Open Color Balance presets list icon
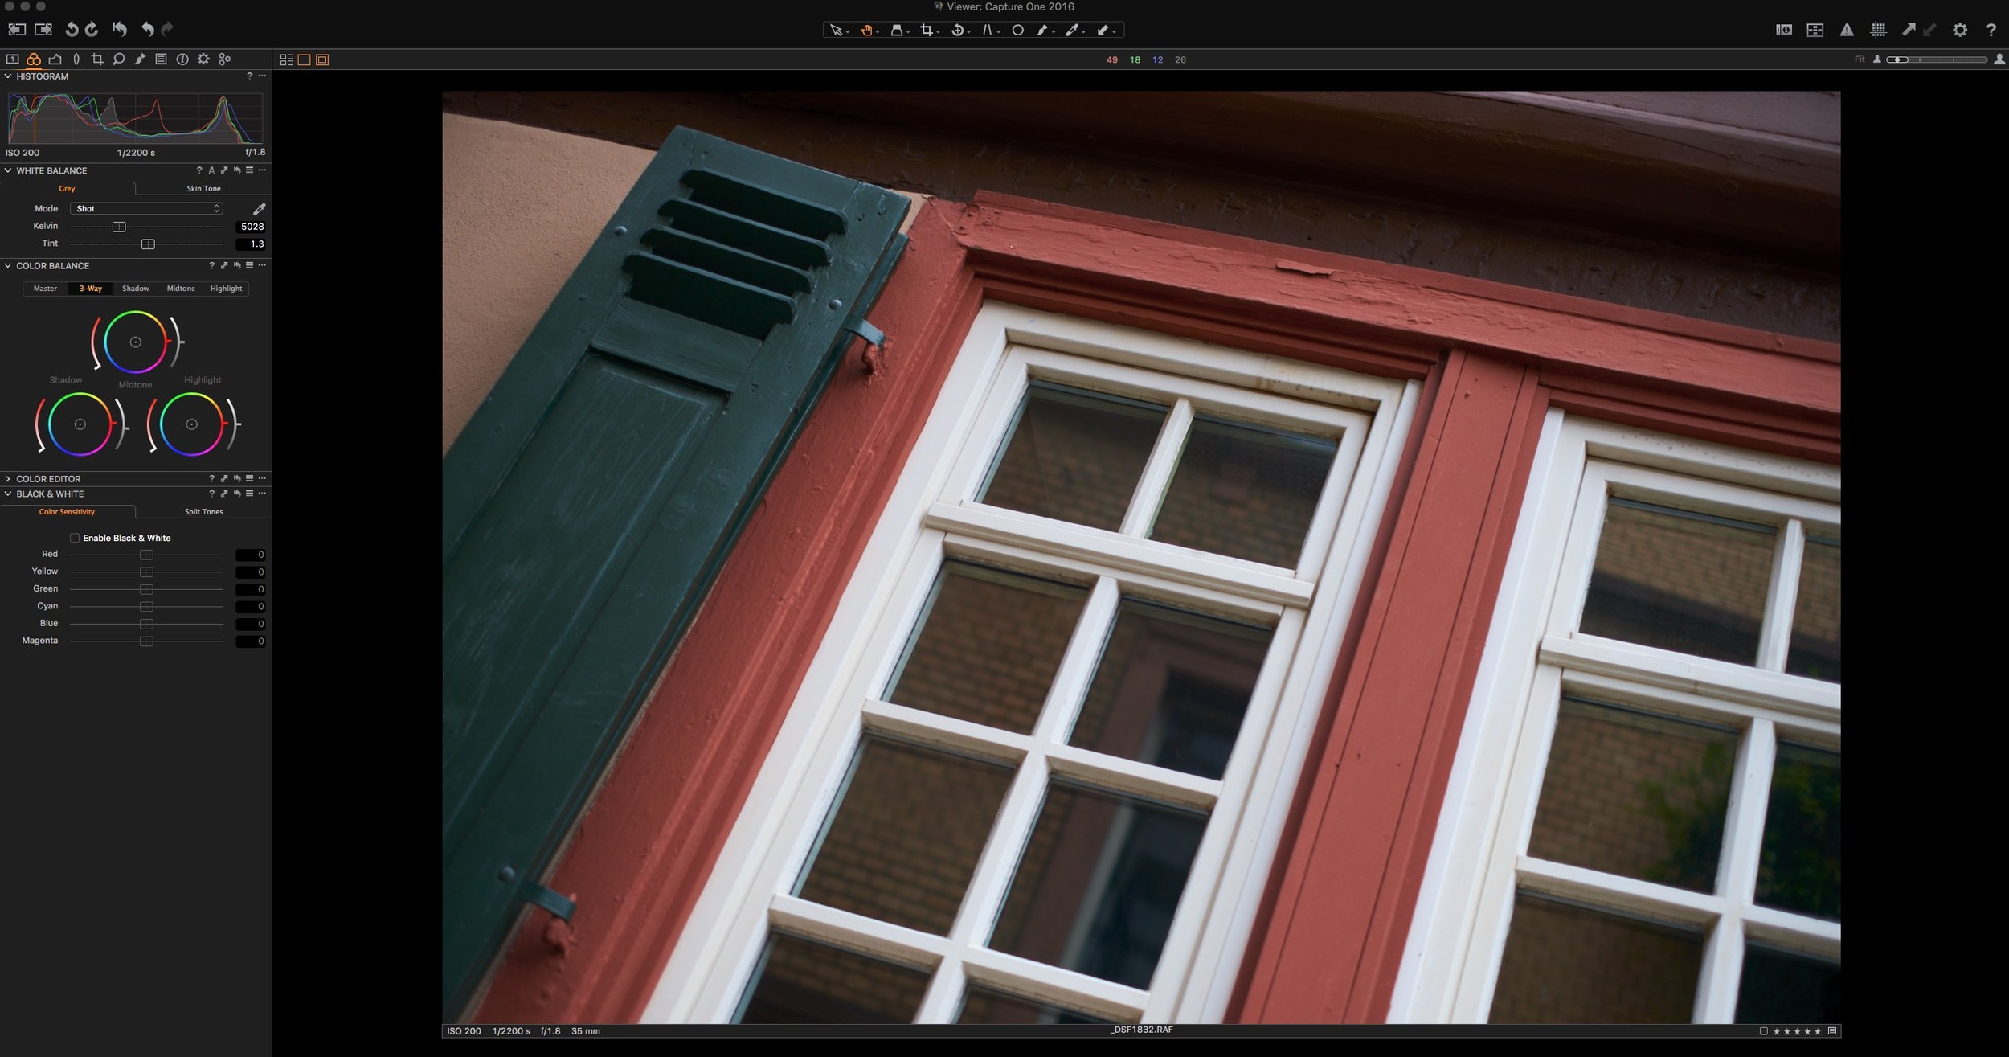The image size is (2009, 1057). pos(249,264)
